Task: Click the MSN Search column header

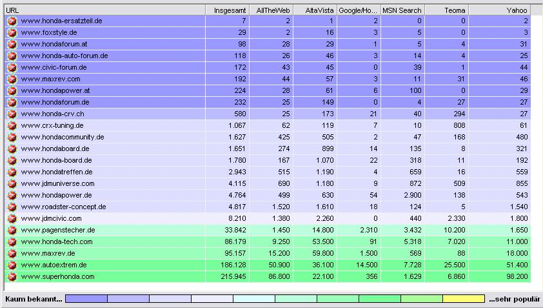Action: point(402,10)
